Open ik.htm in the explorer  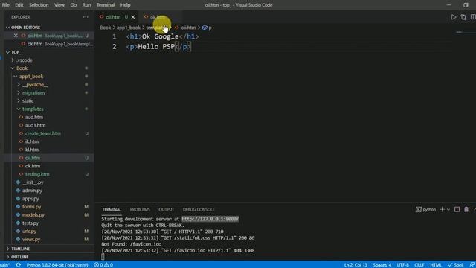[x=31, y=141]
